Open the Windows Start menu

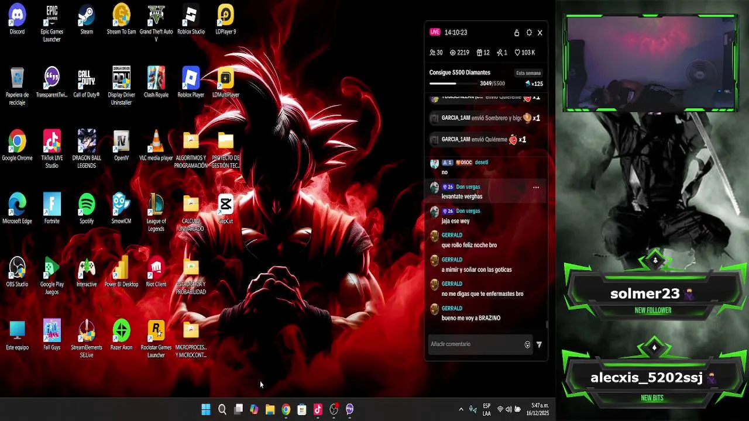pyautogui.click(x=206, y=410)
